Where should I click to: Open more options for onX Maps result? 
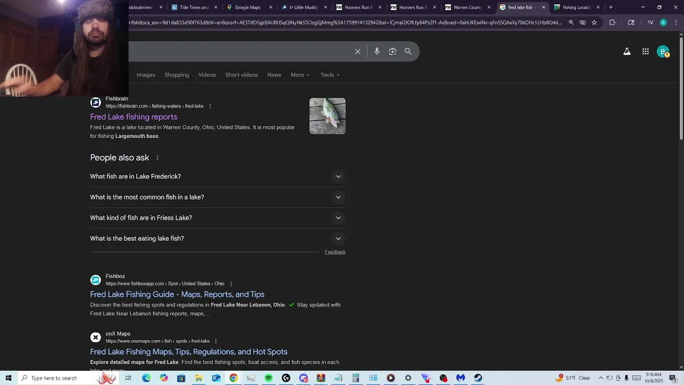coord(216,341)
